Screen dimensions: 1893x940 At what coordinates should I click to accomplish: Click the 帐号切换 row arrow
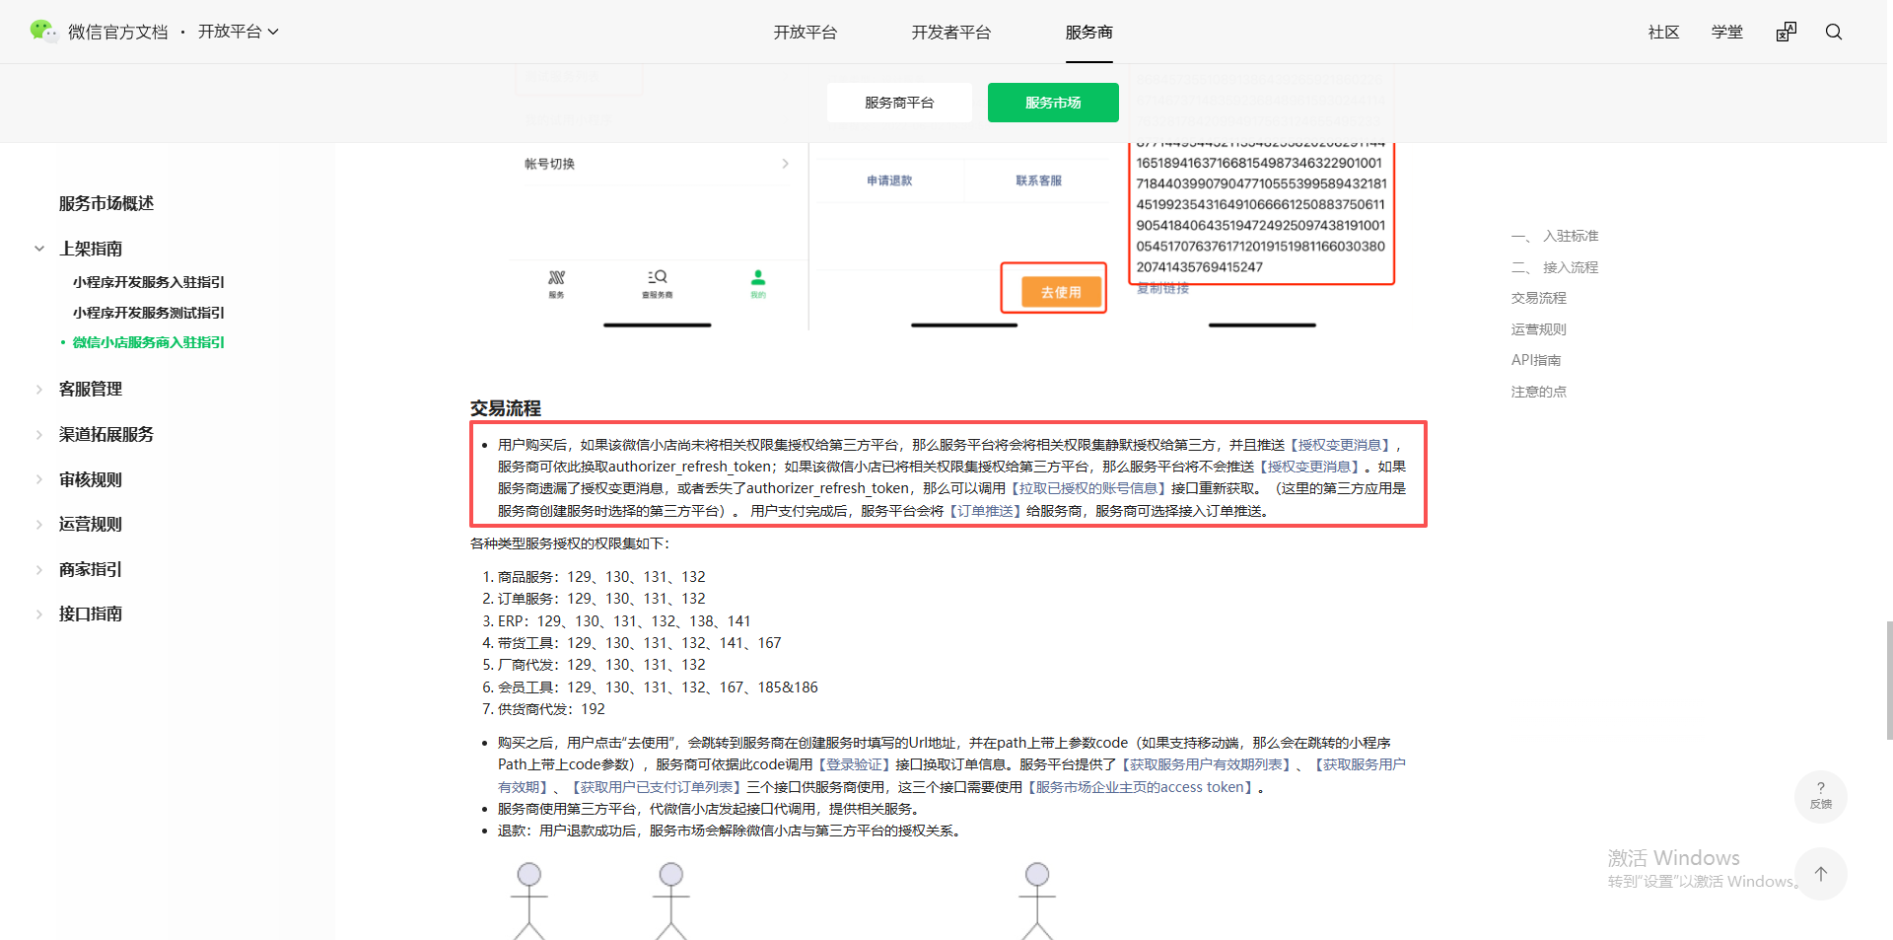click(785, 164)
